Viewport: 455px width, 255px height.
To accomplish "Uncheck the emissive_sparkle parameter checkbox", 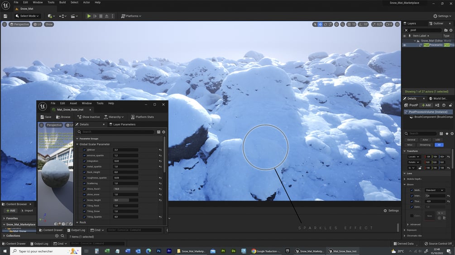I will point(85,156).
